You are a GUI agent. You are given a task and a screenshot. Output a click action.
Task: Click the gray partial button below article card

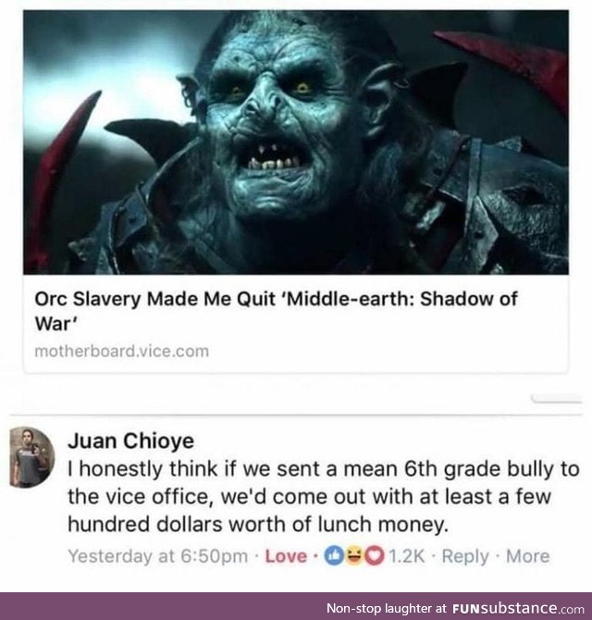coord(557,398)
